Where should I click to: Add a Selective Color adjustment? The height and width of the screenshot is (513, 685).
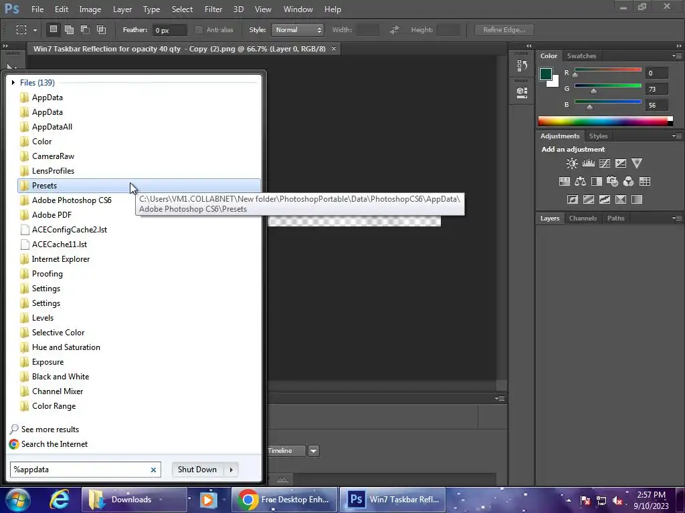[621, 200]
